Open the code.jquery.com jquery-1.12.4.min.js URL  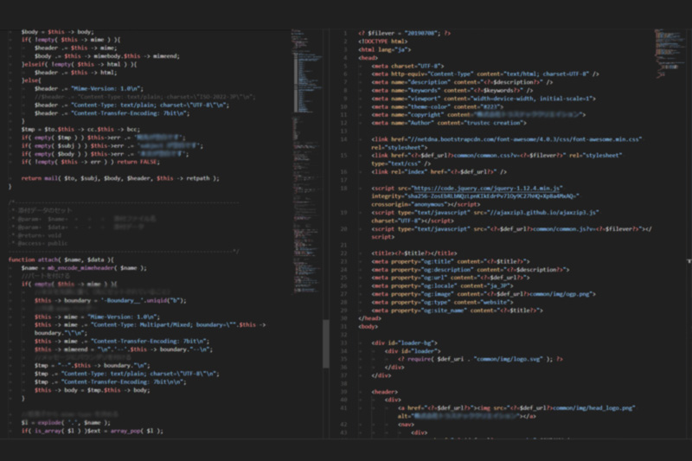tap(488, 188)
